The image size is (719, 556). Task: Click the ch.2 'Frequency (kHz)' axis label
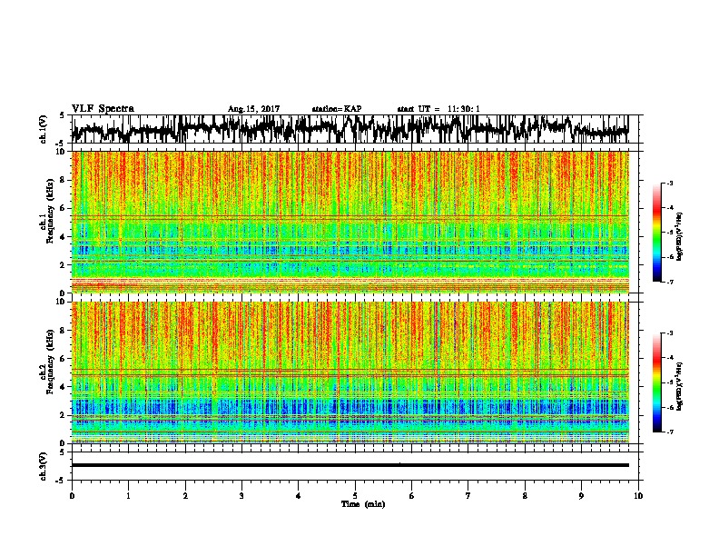[x=50, y=361]
